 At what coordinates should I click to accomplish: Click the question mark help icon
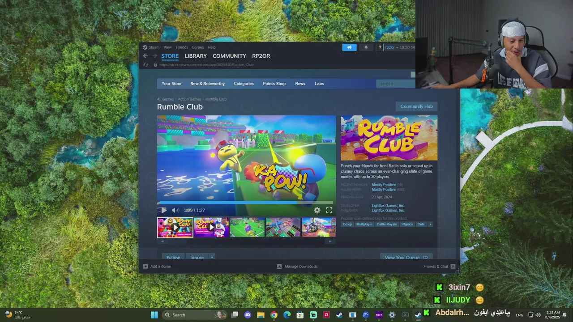pyautogui.click(x=380, y=47)
